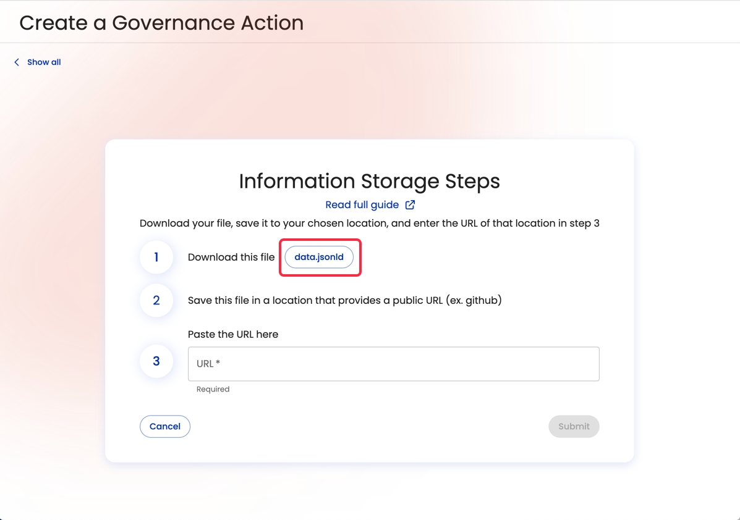Click the external link icon after Read full guide
This screenshot has width=740, height=520.
coord(410,204)
